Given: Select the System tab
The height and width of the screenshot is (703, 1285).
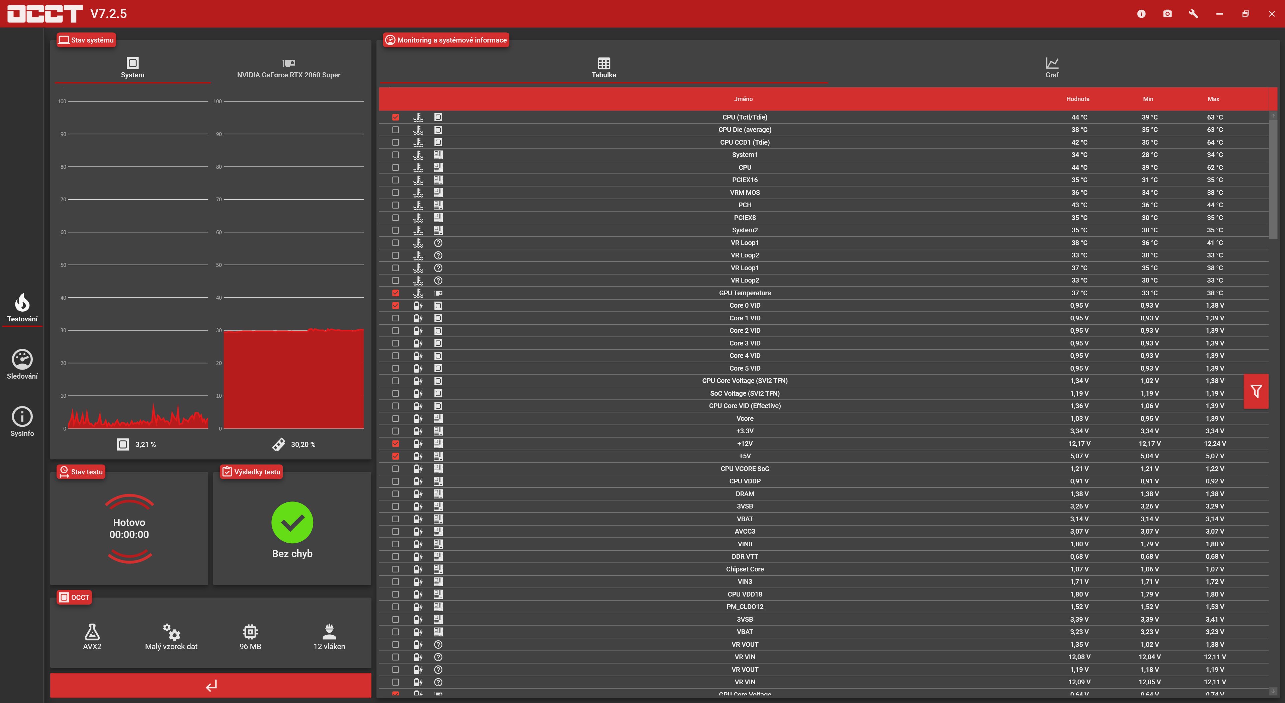Looking at the screenshot, I should [132, 68].
